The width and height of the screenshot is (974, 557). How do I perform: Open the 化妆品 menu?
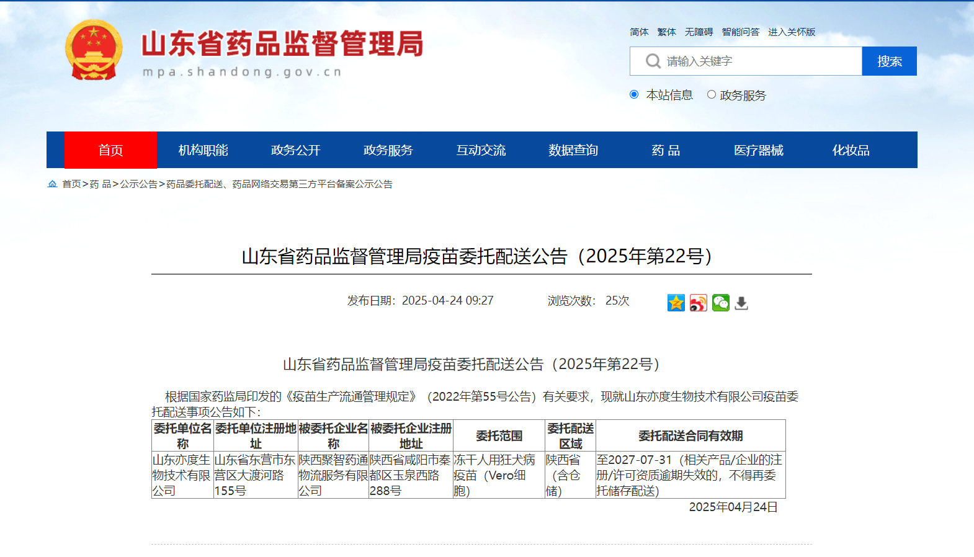point(851,150)
